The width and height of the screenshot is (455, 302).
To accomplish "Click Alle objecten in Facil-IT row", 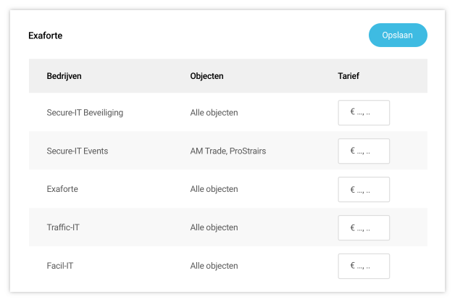I will coord(214,266).
